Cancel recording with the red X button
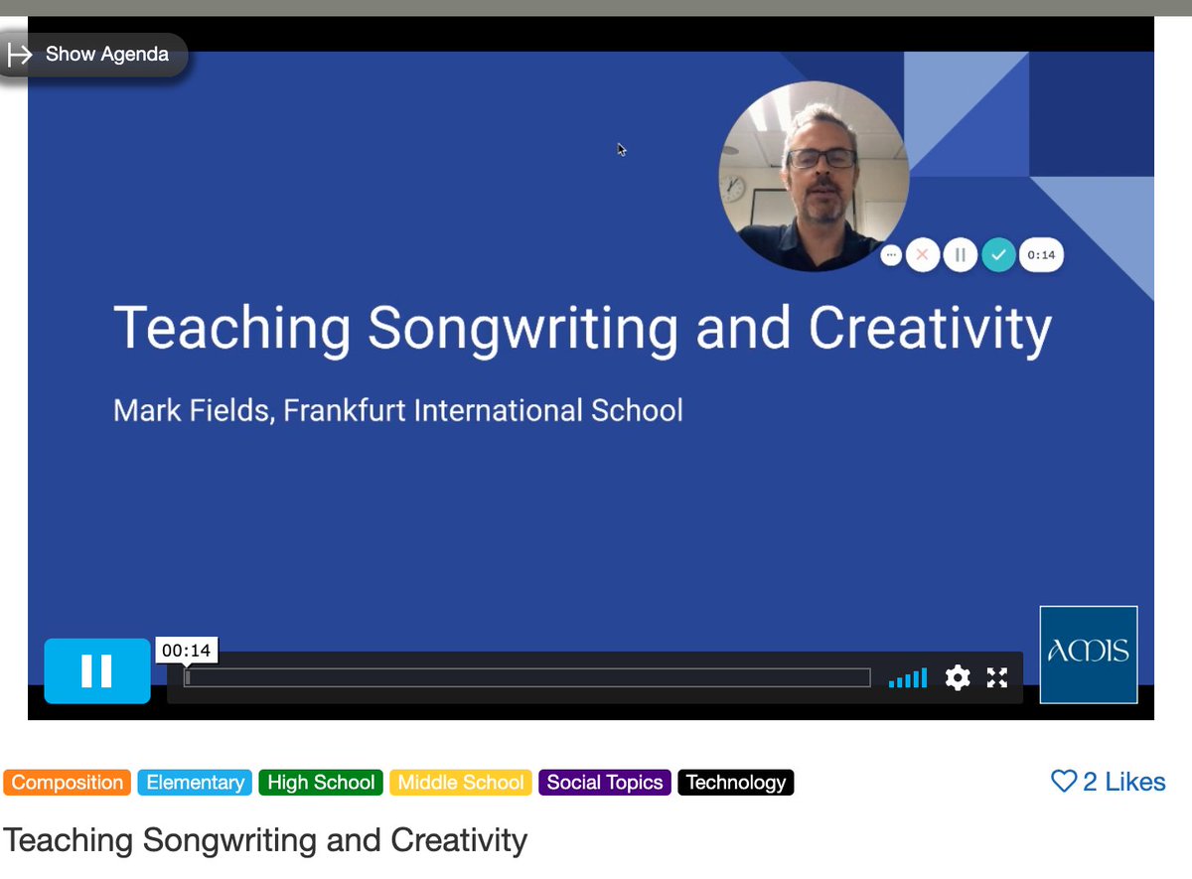1192x879 pixels. point(922,255)
